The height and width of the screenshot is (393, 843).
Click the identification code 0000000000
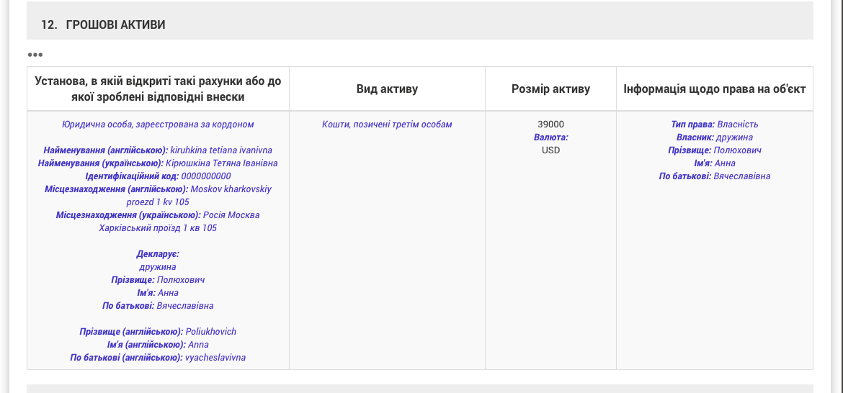(x=206, y=176)
